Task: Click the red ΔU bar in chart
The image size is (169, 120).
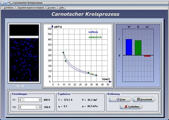Action: 147,56
